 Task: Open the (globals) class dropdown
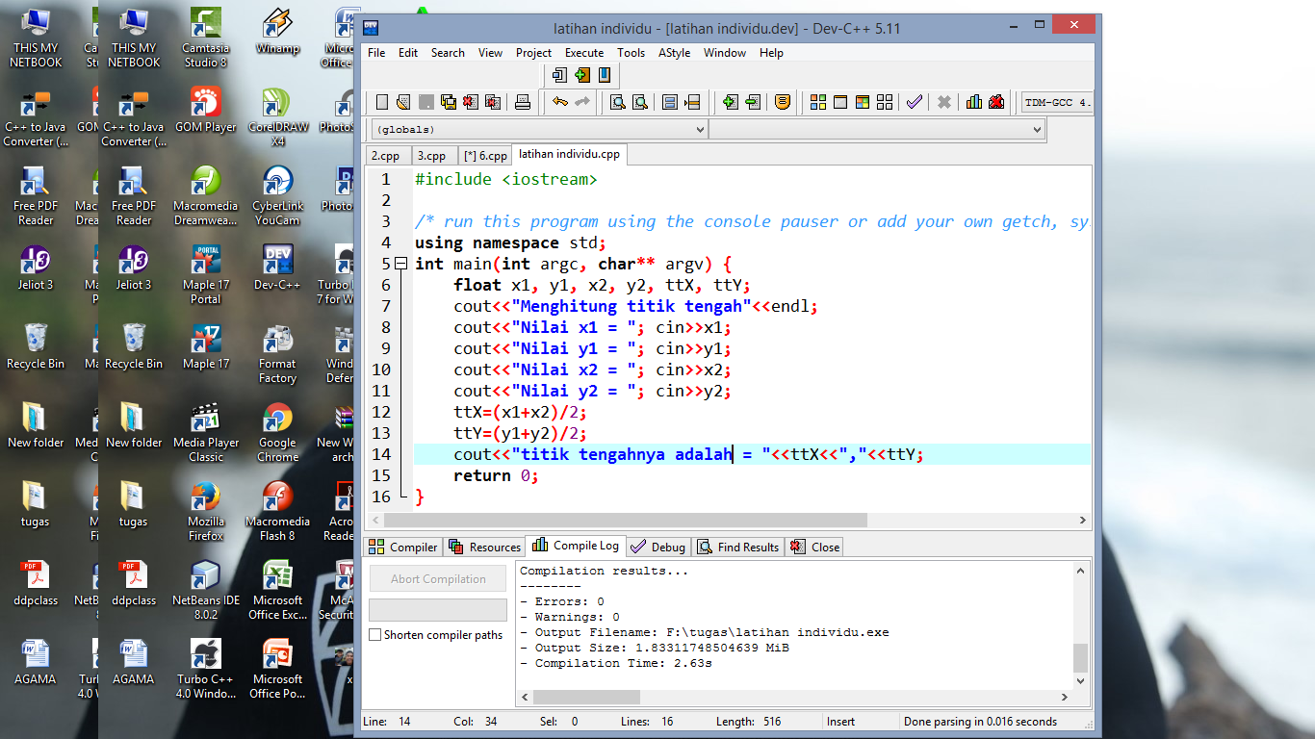(539, 129)
